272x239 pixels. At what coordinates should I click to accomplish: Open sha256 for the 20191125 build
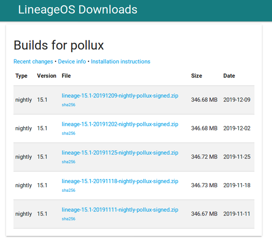coord(68,162)
